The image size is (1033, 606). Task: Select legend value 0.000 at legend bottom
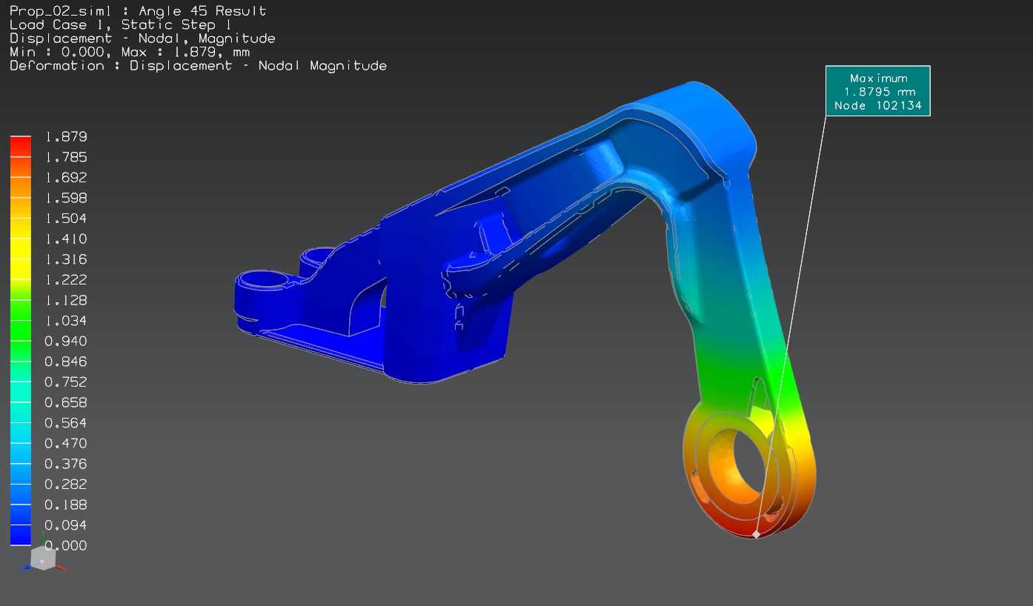(x=66, y=545)
